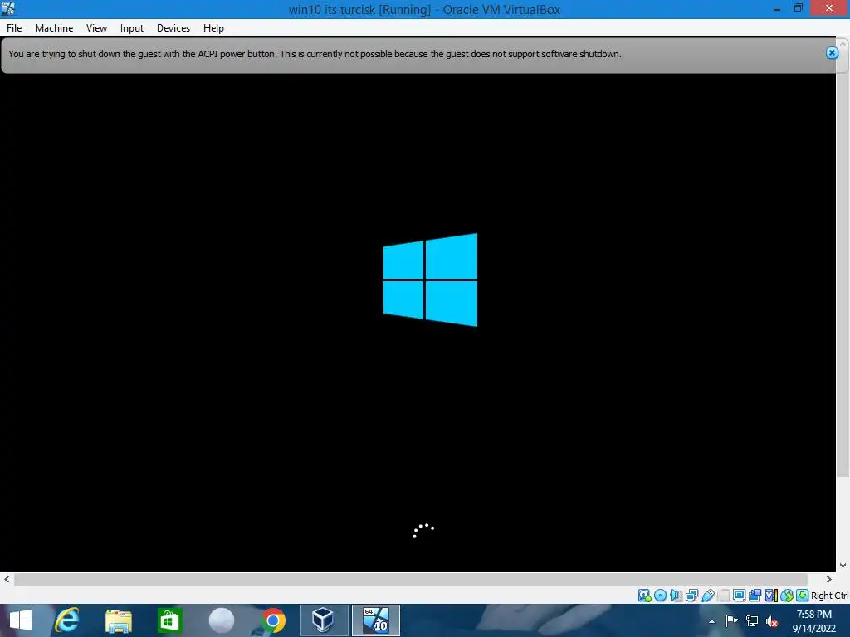Image resolution: width=850 pixels, height=637 pixels.
Task: Click the mouse integration status icon
Action: click(787, 596)
